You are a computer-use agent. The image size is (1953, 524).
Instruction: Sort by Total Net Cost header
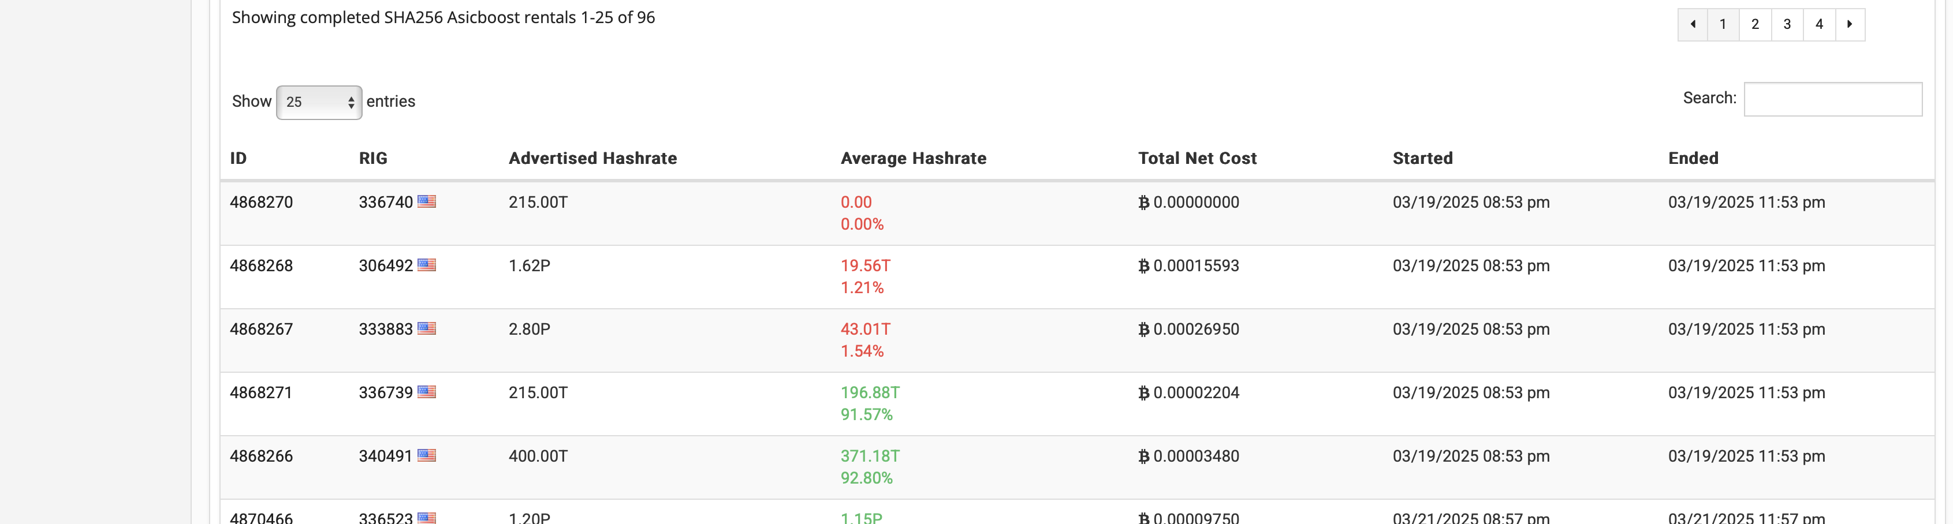click(x=1197, y=158)
